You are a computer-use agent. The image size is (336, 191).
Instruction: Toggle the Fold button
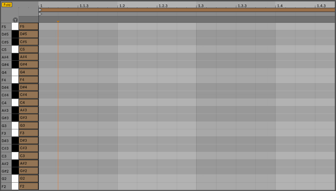7,5
